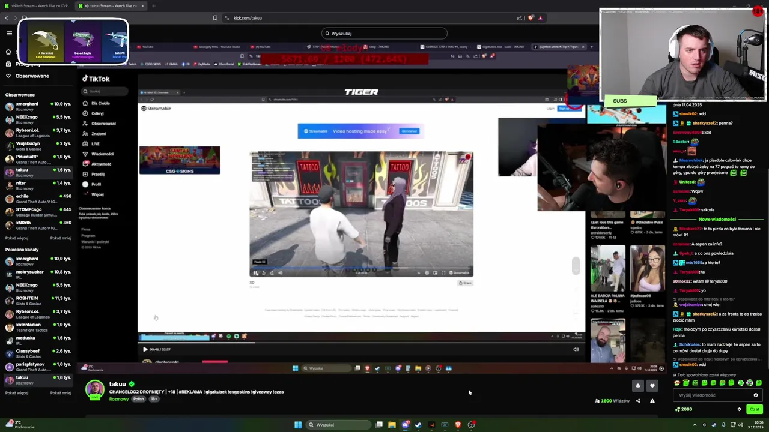Open RybsonLoL in followed channels
Screen dimensions: 769x432
[x=38, y=133]
